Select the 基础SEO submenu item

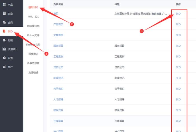pos(33,7)
